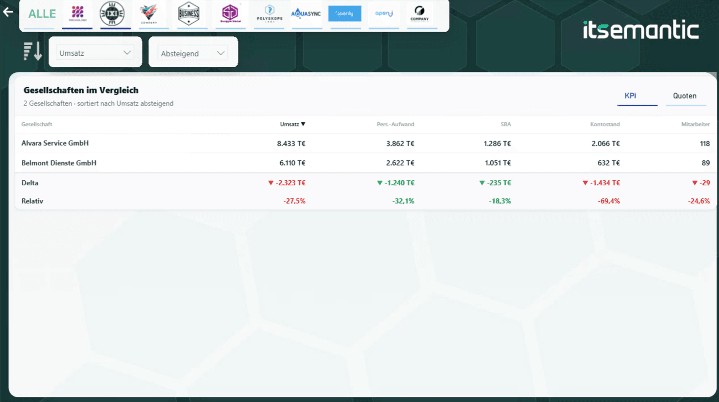The width and height of the screenshot is (719, 402).
Task: Click the Gesellschaft column header
Action: pos(37,124)
